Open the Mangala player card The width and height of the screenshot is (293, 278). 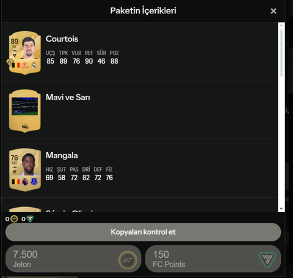(25, 170)
